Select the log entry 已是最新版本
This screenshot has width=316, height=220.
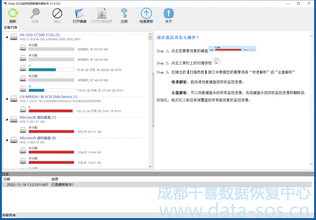click(x=62, y=185)
